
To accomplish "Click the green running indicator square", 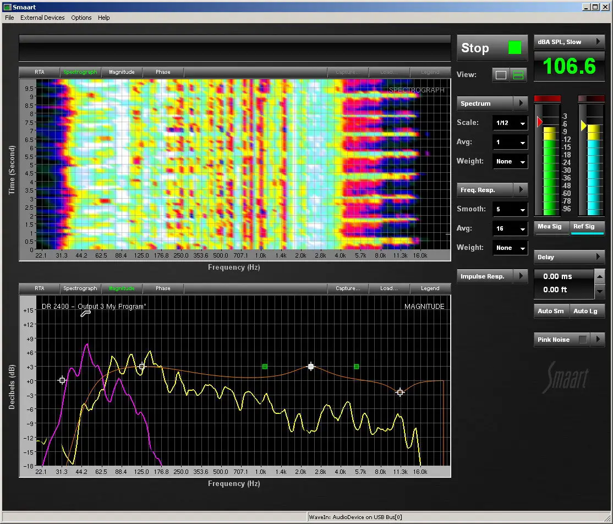I will [x=515, y=48].
